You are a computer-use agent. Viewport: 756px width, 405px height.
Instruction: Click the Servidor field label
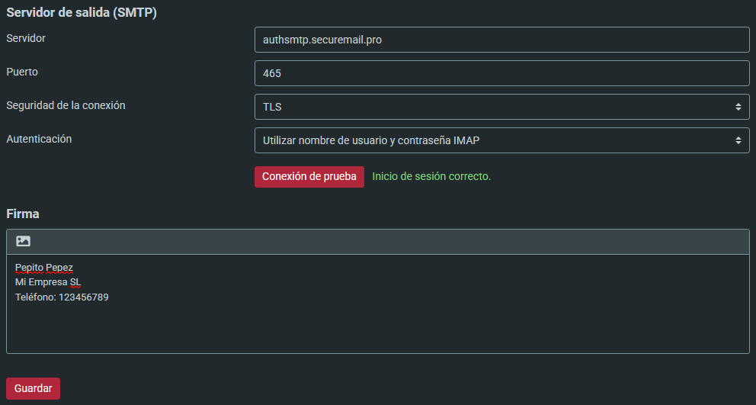26,38
